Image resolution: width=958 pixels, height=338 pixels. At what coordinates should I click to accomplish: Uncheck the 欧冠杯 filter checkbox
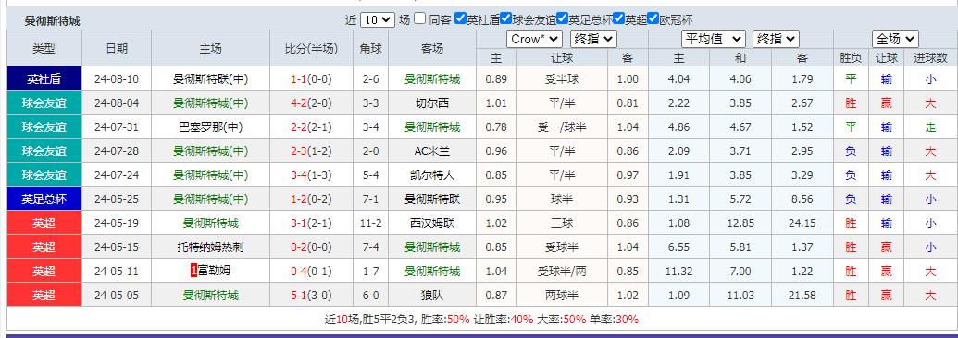pyautogui.click(x=653, y=18)
